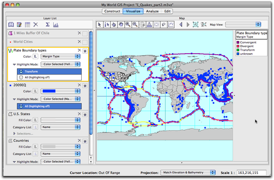This screenshot has width=274, height=180.
Task: Select the World Cities layer name
Action: [23, 42]
